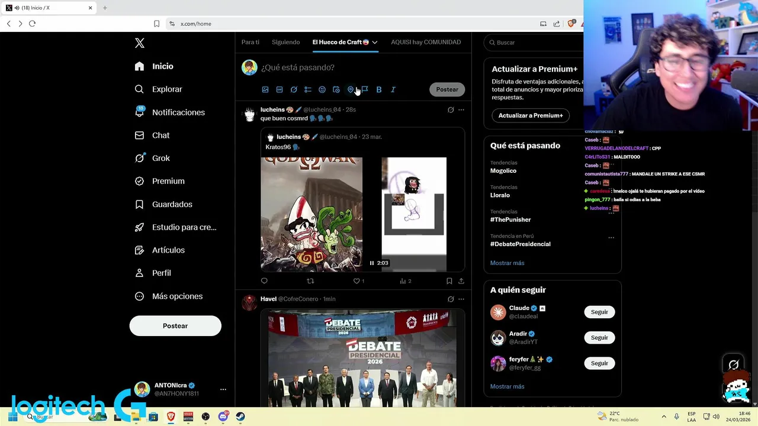Click the browser bookmark icon
Image resolution: width=758 pixels, height=426 pixels.
tap(156, 24)
